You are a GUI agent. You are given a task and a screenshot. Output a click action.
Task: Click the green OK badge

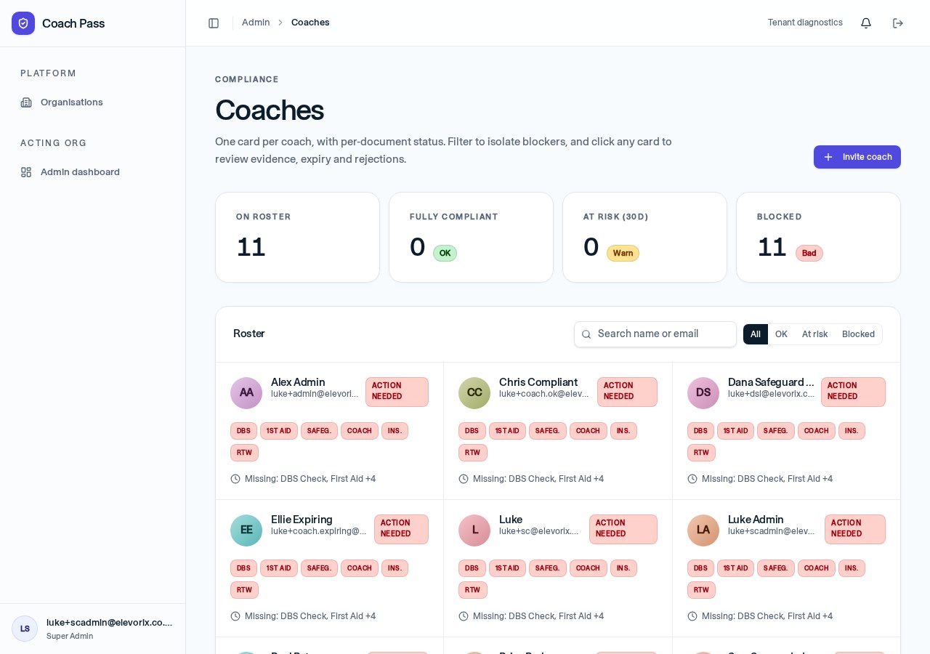pyautogui.click(x=445, y=254)
